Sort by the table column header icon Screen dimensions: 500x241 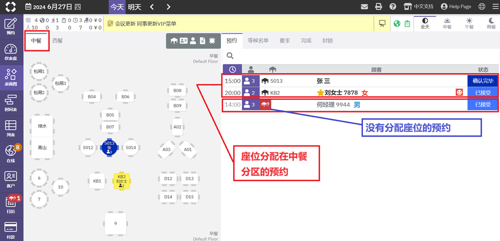[272, 69]
